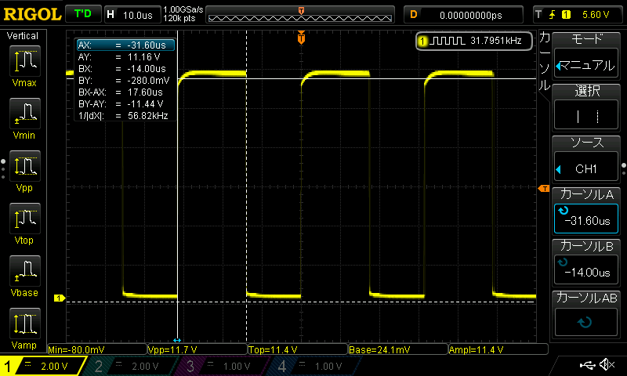Toggle the sound mute speaker icon
627x376 pixels.
point(608,364)
